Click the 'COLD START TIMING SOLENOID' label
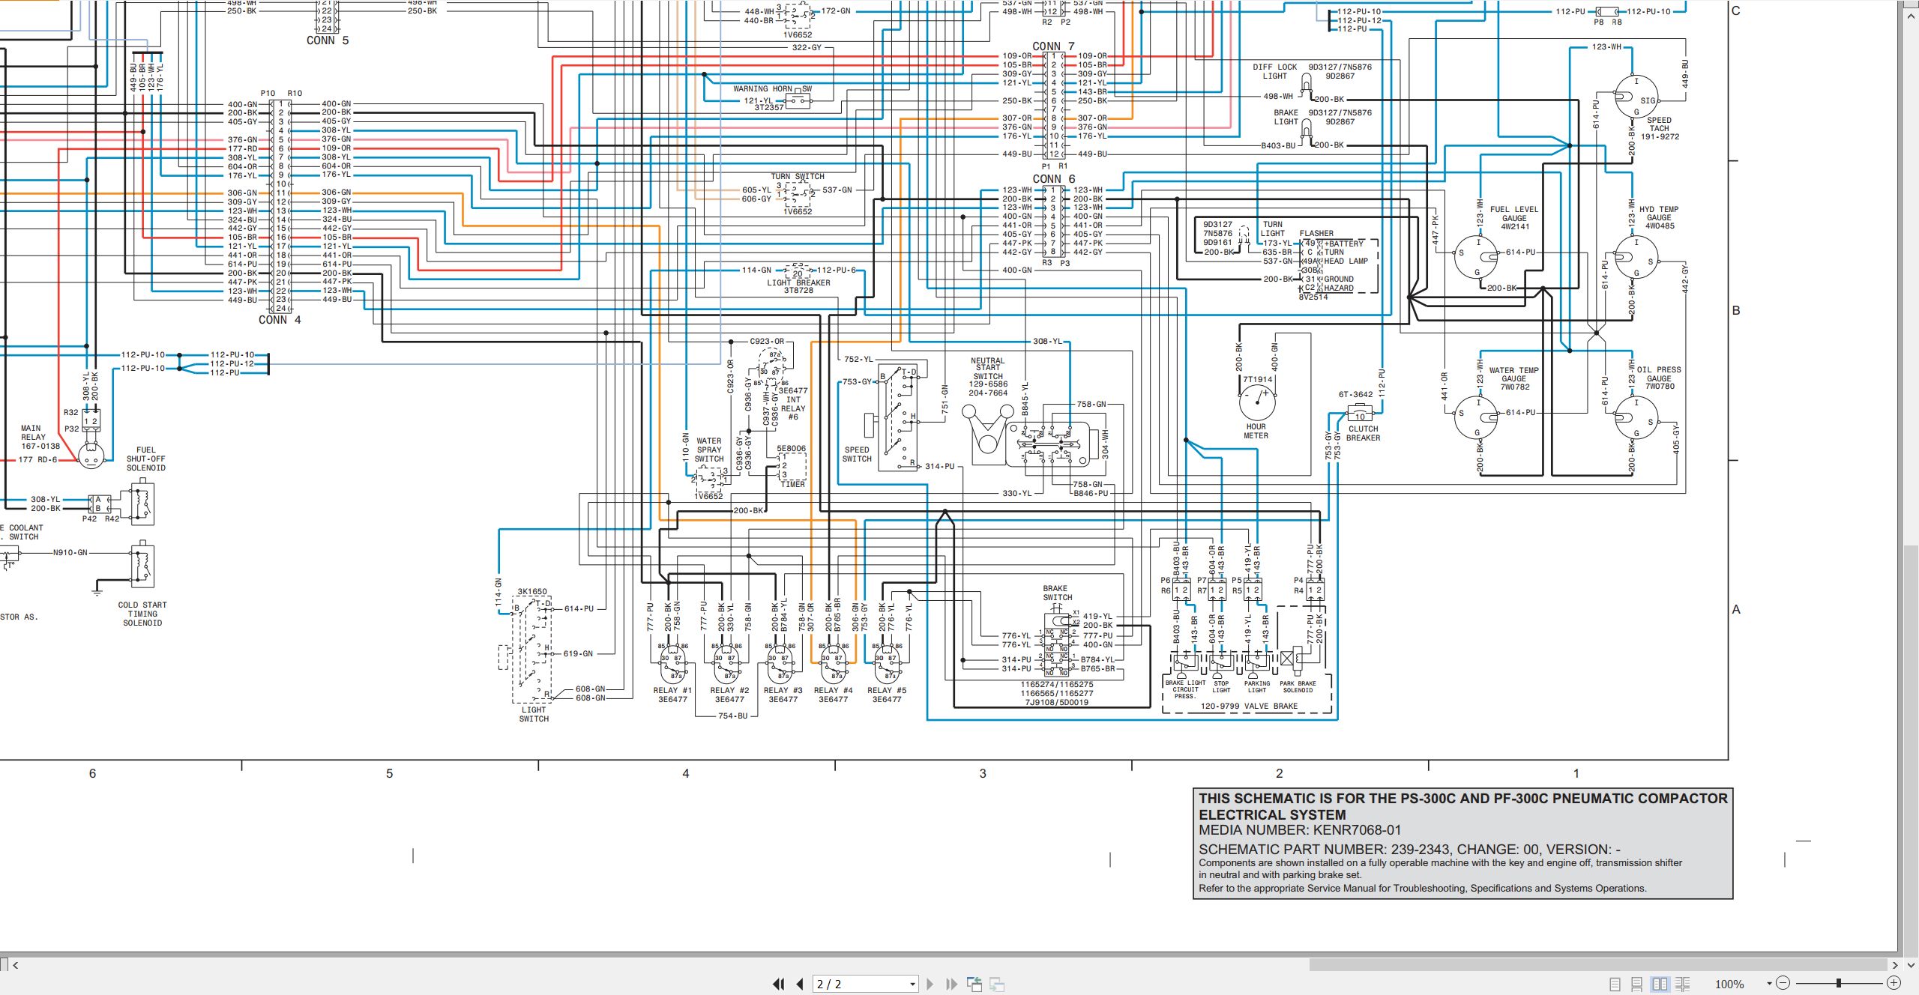1919x995 pixels. pos(142,614)
